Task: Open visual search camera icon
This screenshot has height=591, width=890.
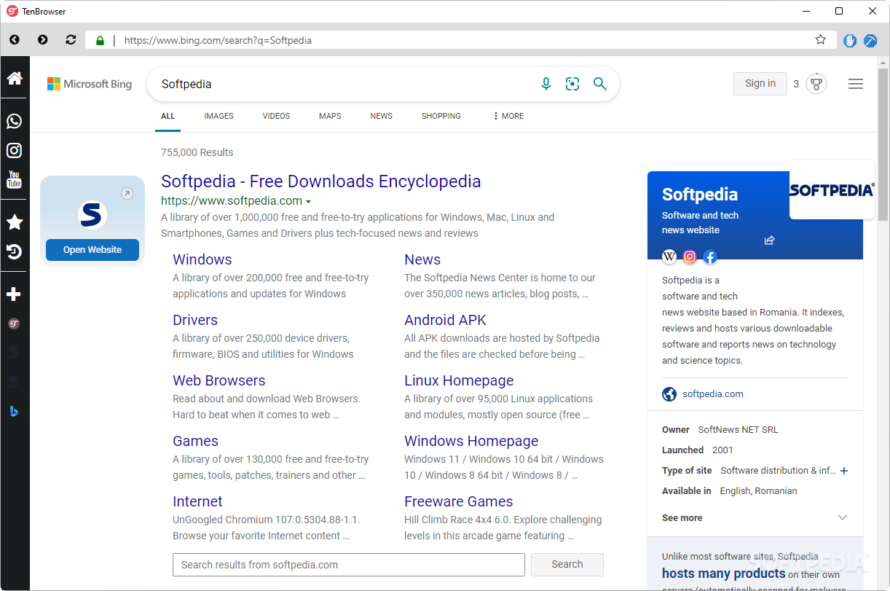Action: tap(572, 84)
